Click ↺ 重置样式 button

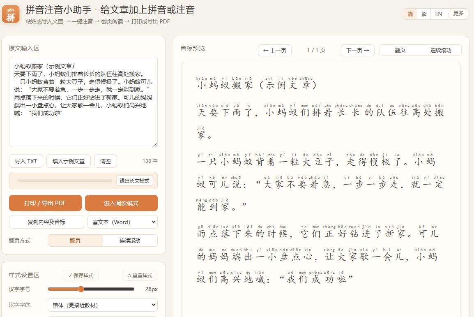pos(140,275)
